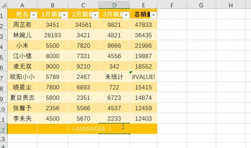This screenshot has height=148, width=251.
Task: Select column G header
Action: point(201,5)
